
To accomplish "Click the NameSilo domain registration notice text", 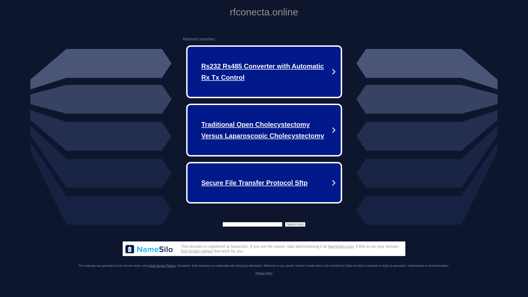I will 253,246.
